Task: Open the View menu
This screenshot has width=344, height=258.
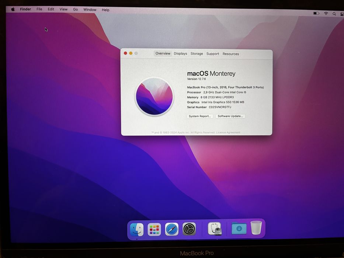Action: pos(63,9)
